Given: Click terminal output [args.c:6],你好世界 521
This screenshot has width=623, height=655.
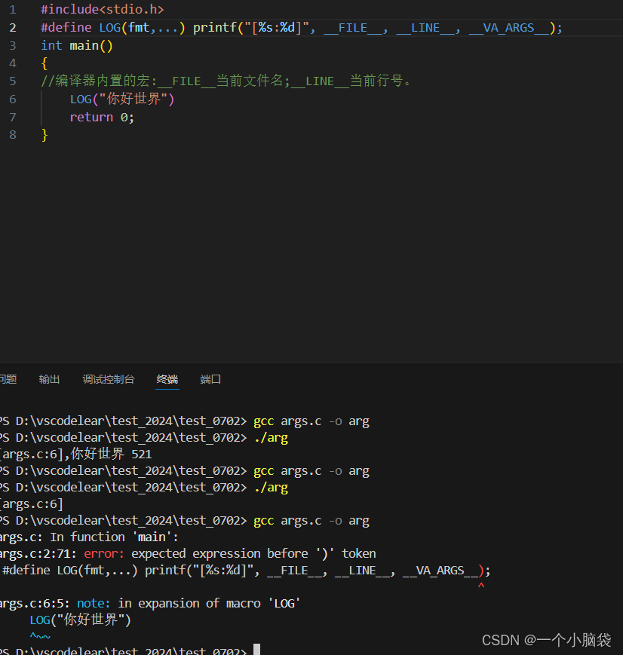Looking at the screenshot, I should [75, 454].
